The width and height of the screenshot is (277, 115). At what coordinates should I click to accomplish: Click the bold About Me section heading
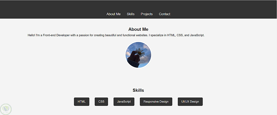(138, 29)
